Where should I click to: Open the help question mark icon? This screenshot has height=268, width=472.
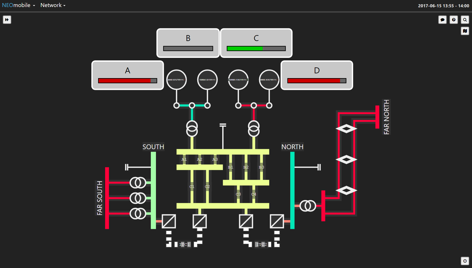(454, 20)
